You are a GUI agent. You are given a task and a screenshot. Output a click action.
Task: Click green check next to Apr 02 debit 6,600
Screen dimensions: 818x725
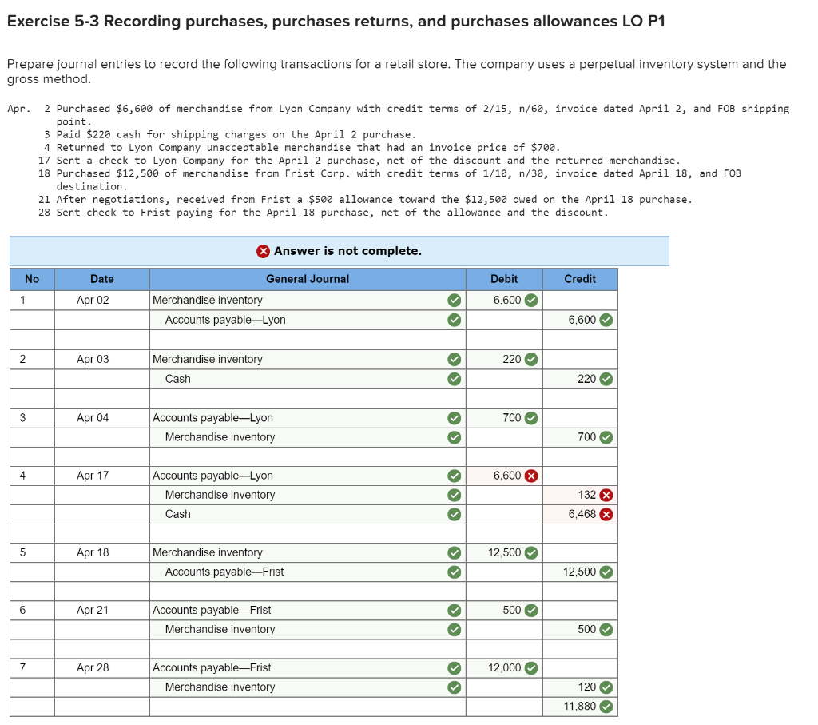click(x=531, y=300)
